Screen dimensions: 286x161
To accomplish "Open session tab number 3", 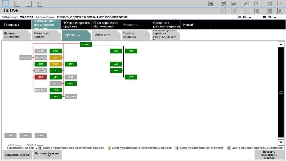I will 29,4.
